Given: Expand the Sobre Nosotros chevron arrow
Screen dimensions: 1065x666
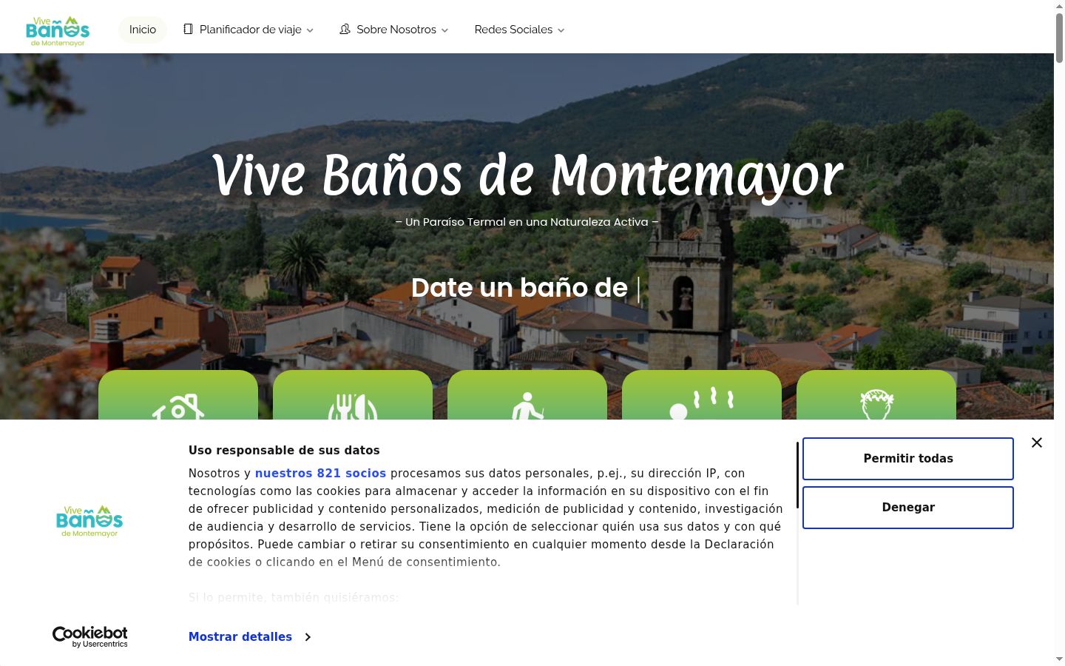Looking at the screenshot, I should [x=444, y=30].
